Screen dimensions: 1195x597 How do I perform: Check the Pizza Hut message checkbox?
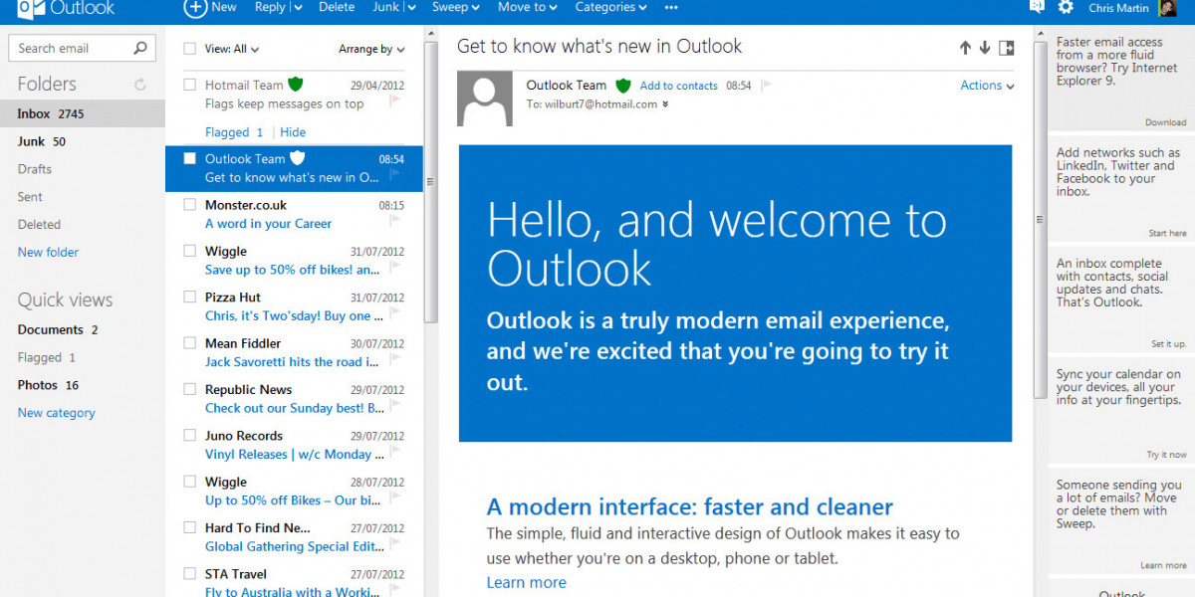click(x=189, y=296)
